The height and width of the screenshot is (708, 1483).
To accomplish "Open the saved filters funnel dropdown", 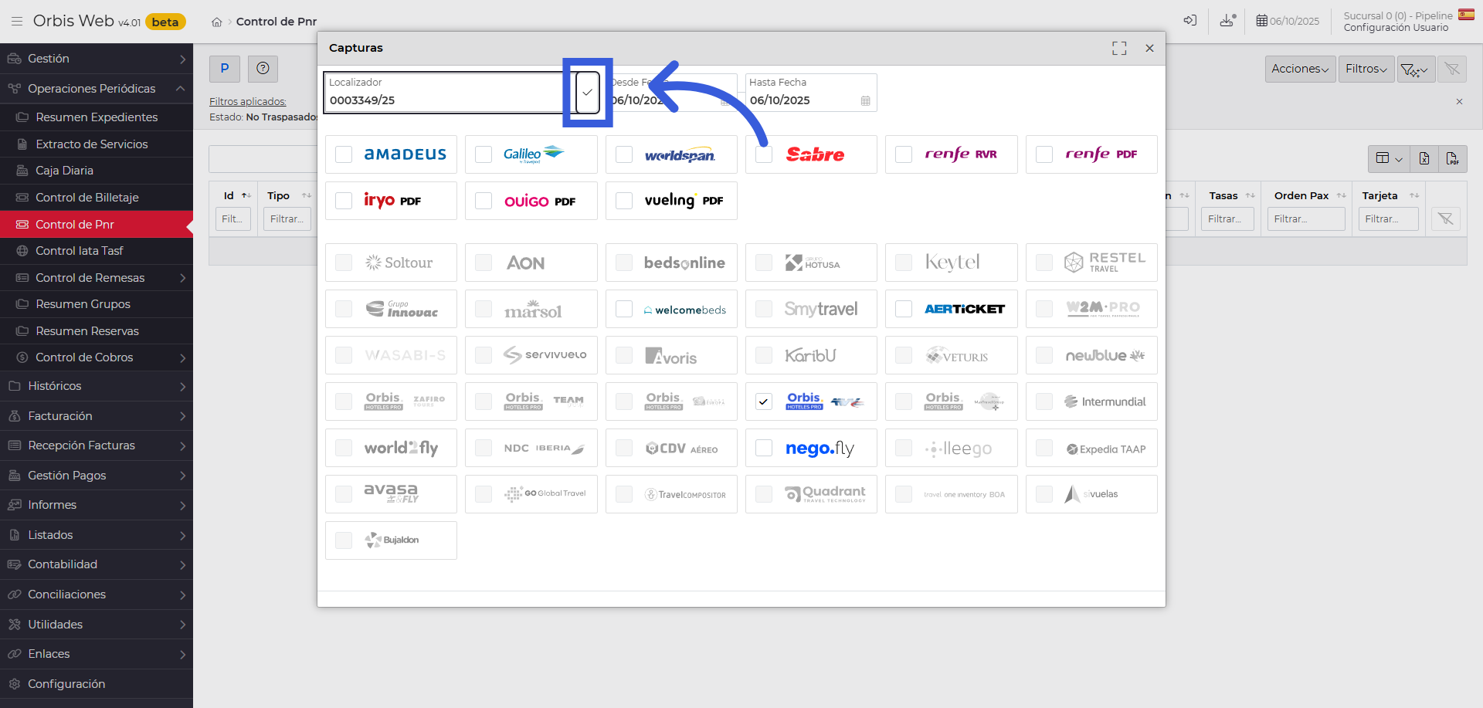I will [x=1416, y=69].
